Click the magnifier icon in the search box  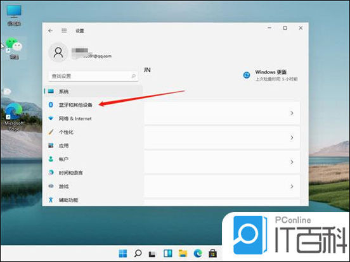(134, 76)
